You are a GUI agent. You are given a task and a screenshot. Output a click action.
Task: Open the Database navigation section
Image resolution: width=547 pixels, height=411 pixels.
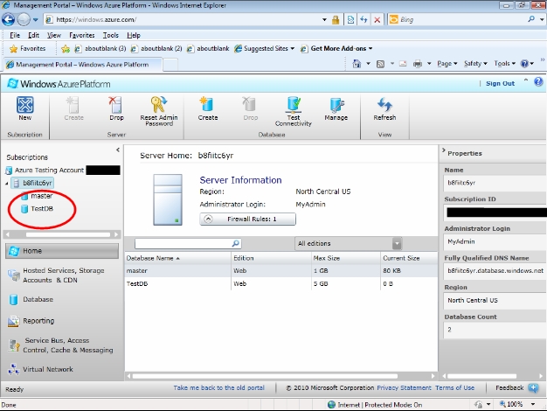[x=62, y=300]
